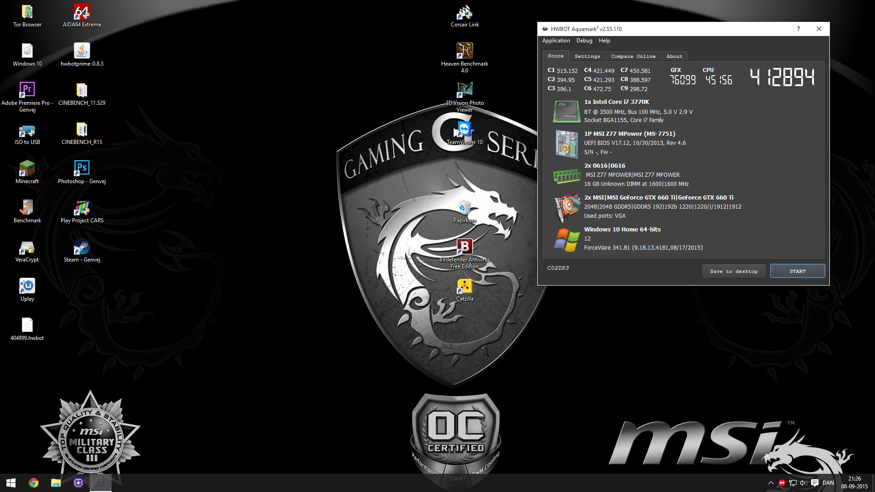Open the Benchmark desktop icon
Image resolution: width=875 pixels, height=492 pixels.
27,212
